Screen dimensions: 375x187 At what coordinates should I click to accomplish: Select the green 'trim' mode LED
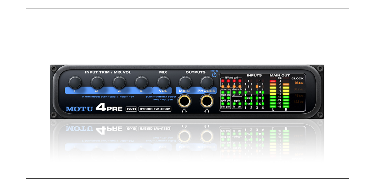click(x=223, y=104)
